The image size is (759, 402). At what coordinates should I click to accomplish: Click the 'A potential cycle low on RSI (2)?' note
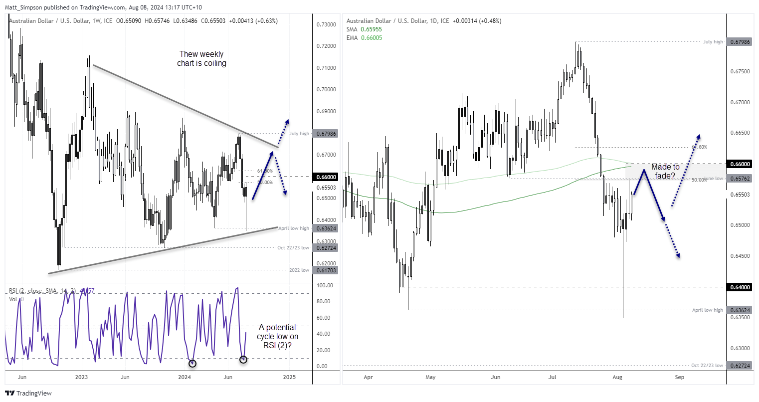277,337
